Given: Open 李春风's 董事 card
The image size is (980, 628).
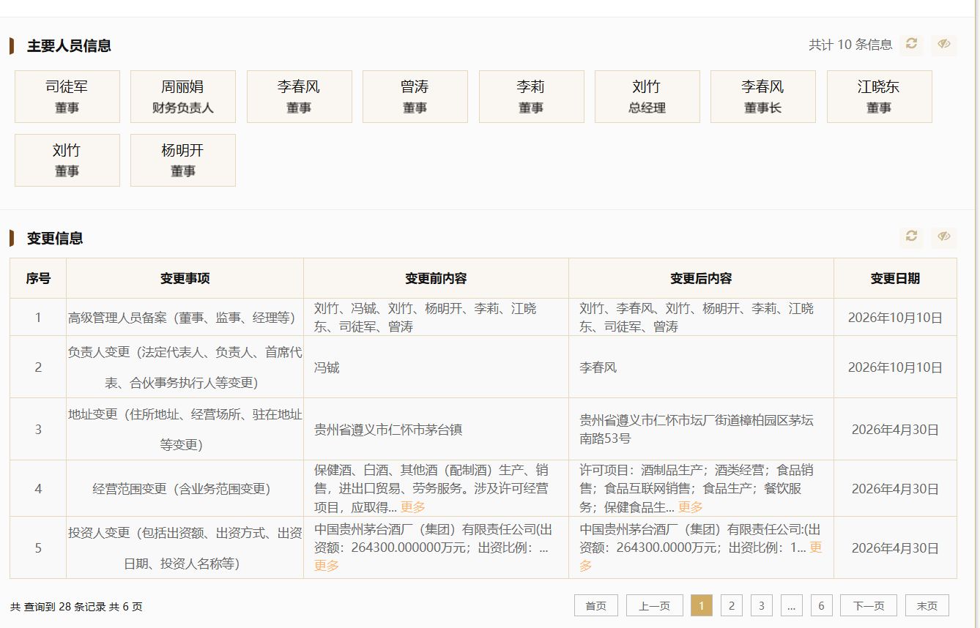Looking at the screenshot, I should [300, 97].
